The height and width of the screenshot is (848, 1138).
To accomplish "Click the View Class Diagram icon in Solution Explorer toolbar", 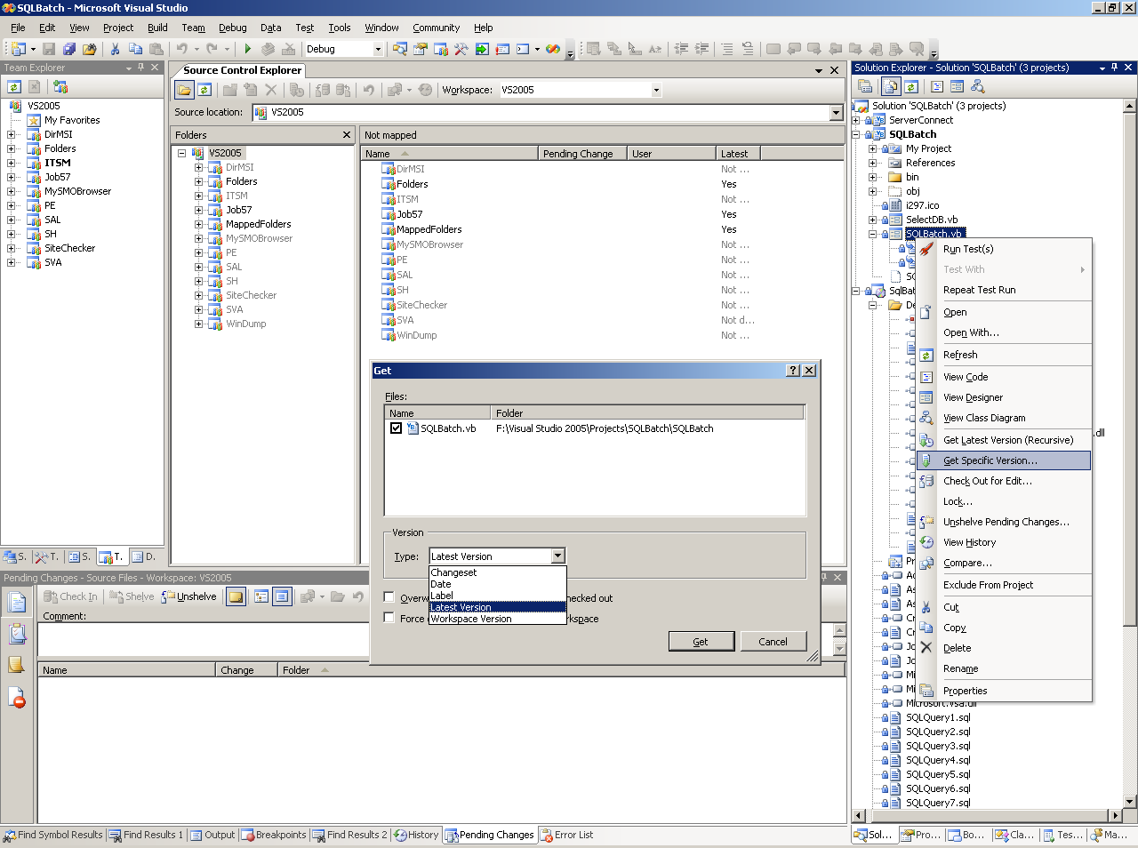I will point(978,86).
